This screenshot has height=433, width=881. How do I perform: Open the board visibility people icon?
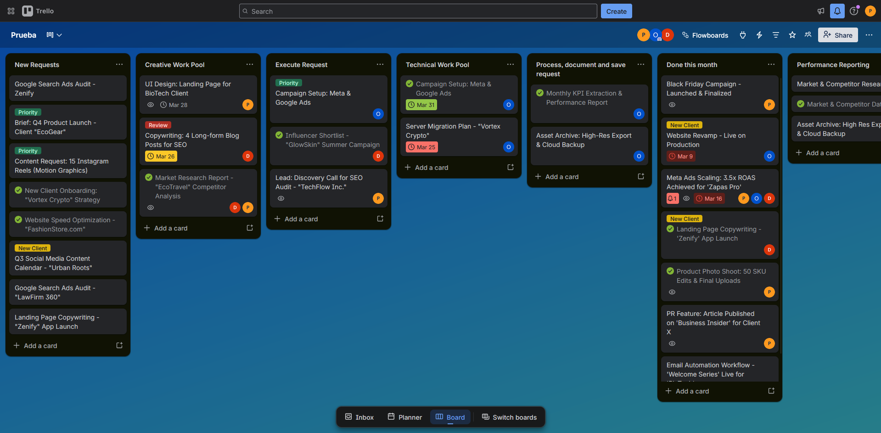pos(808,35)
